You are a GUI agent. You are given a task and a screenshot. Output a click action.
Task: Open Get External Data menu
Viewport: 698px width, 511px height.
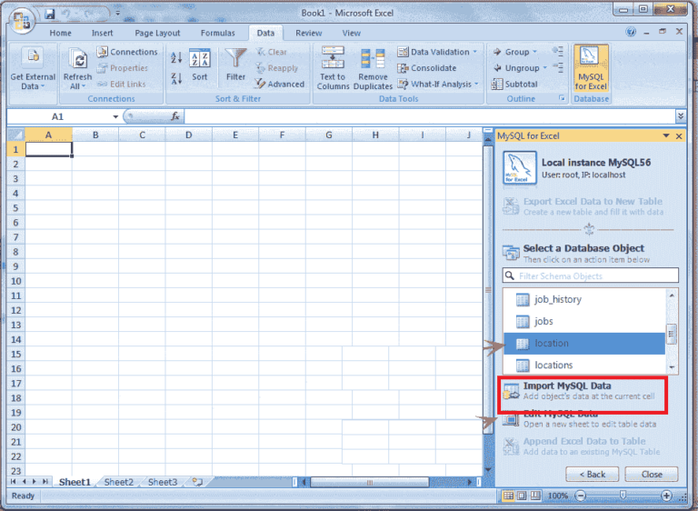coord(33,67)
